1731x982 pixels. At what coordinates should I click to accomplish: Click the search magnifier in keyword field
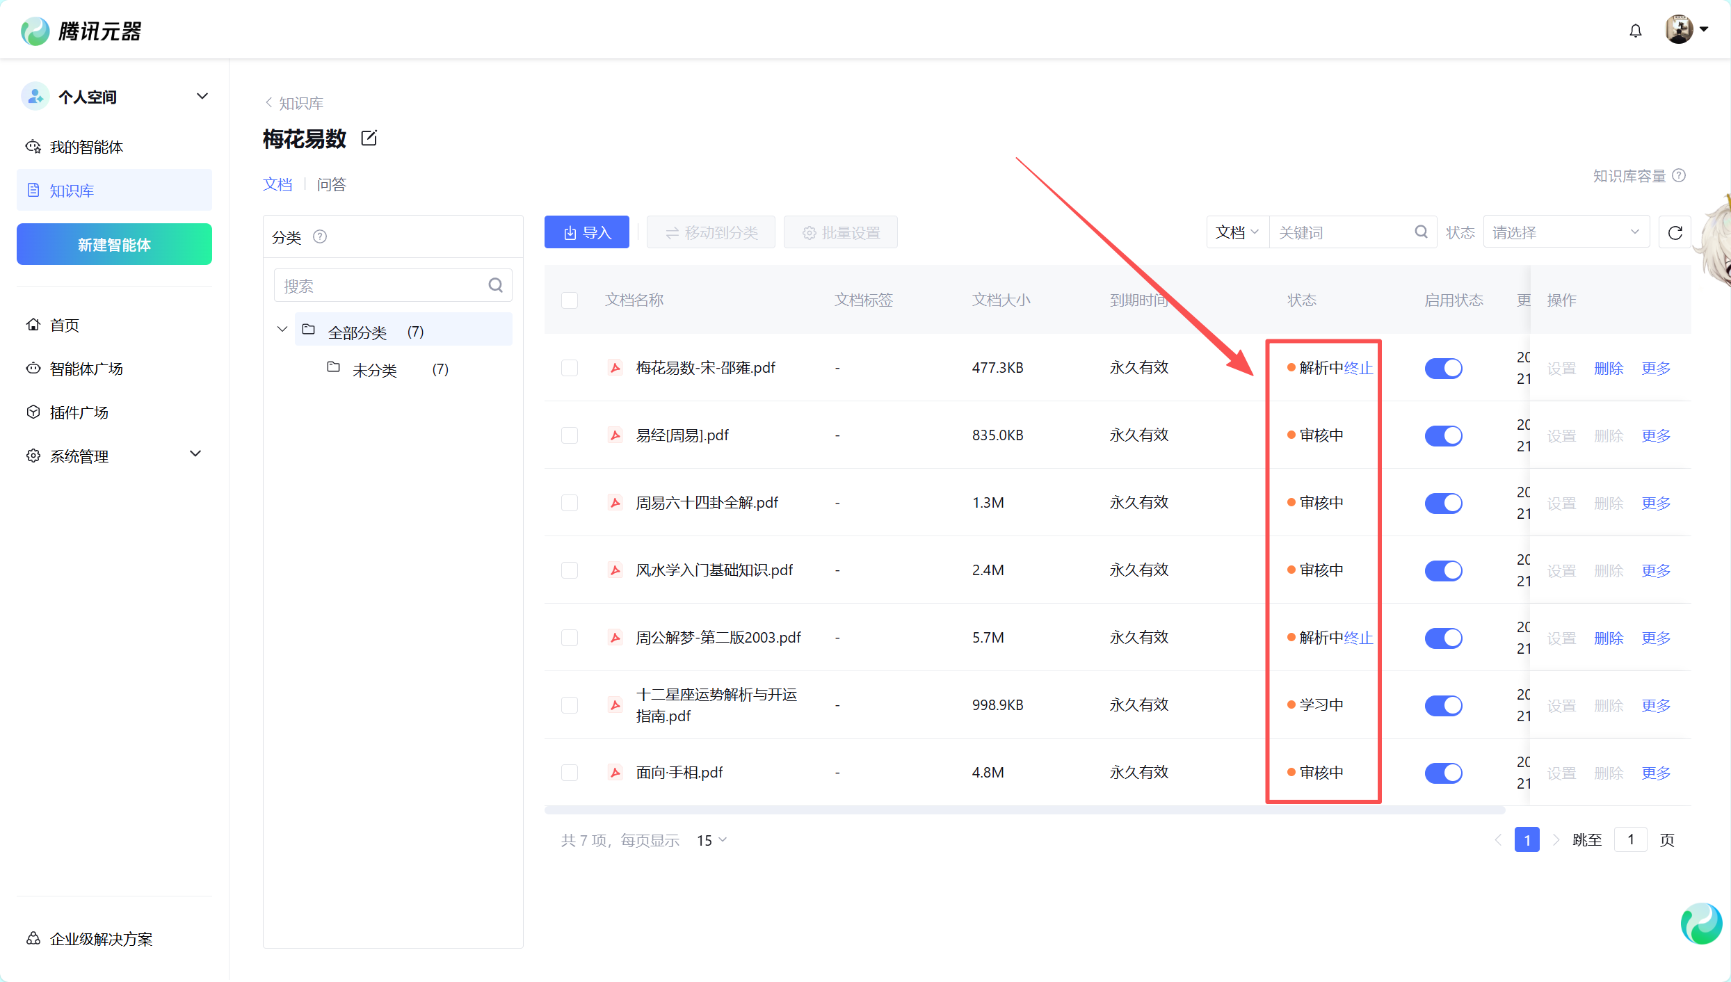pos(1421,232)
